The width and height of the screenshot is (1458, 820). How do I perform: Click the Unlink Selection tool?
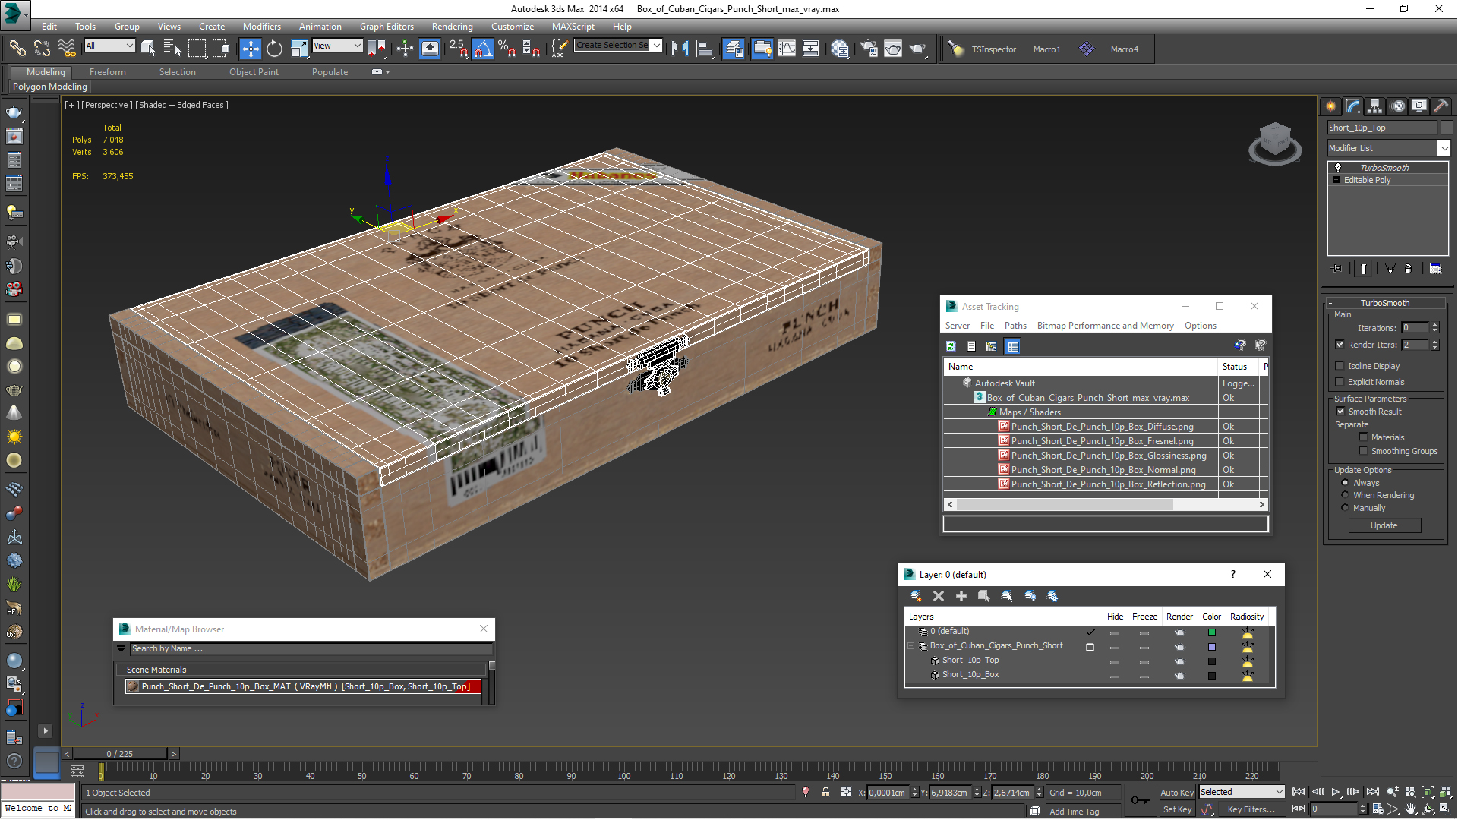click(x=42, y=49)
